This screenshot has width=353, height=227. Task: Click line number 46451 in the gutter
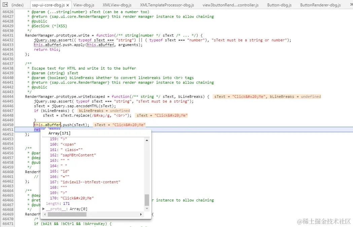coord(8,129)
